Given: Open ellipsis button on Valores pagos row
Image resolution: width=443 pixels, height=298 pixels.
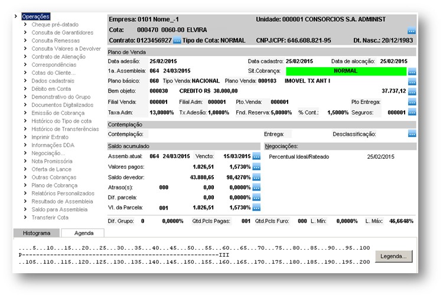Looking at the screenshot, I should [256, 167].
